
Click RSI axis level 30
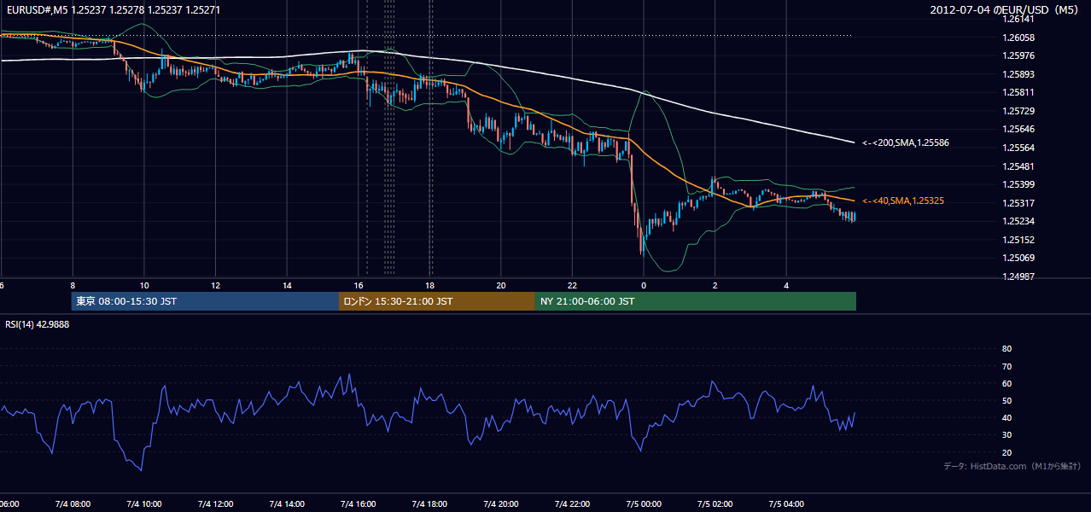click(x=1006, y=435)
